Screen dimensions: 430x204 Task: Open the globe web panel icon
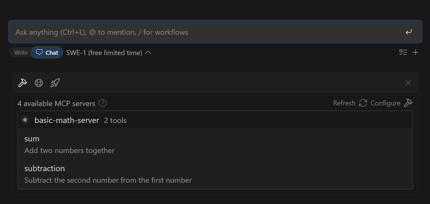(x=39, y=83)
